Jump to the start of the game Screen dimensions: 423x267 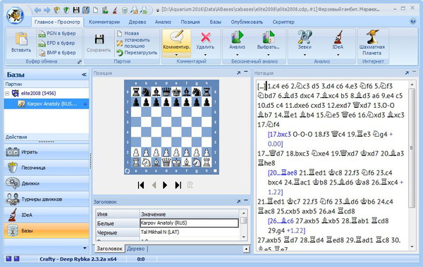(x=141, y=185)
